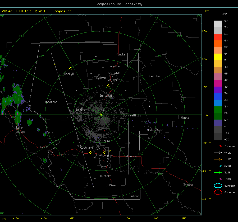Image resolution: width=238 pixels, height=222 pixels.
Task: Click the km label in the bottom-left corner
Action: point(4,219)
